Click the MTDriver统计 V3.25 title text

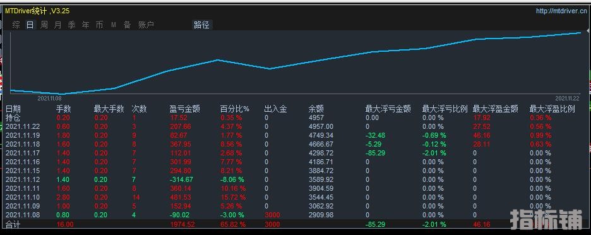pyautogui.click(x=37, y=11)
